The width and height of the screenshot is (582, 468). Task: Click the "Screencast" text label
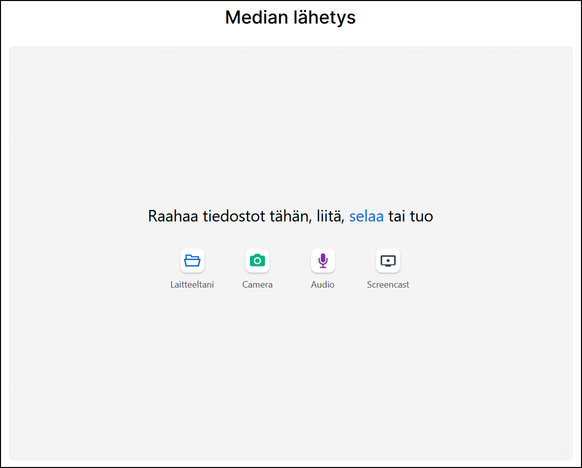pyautogui.click(x=388, y=285)
